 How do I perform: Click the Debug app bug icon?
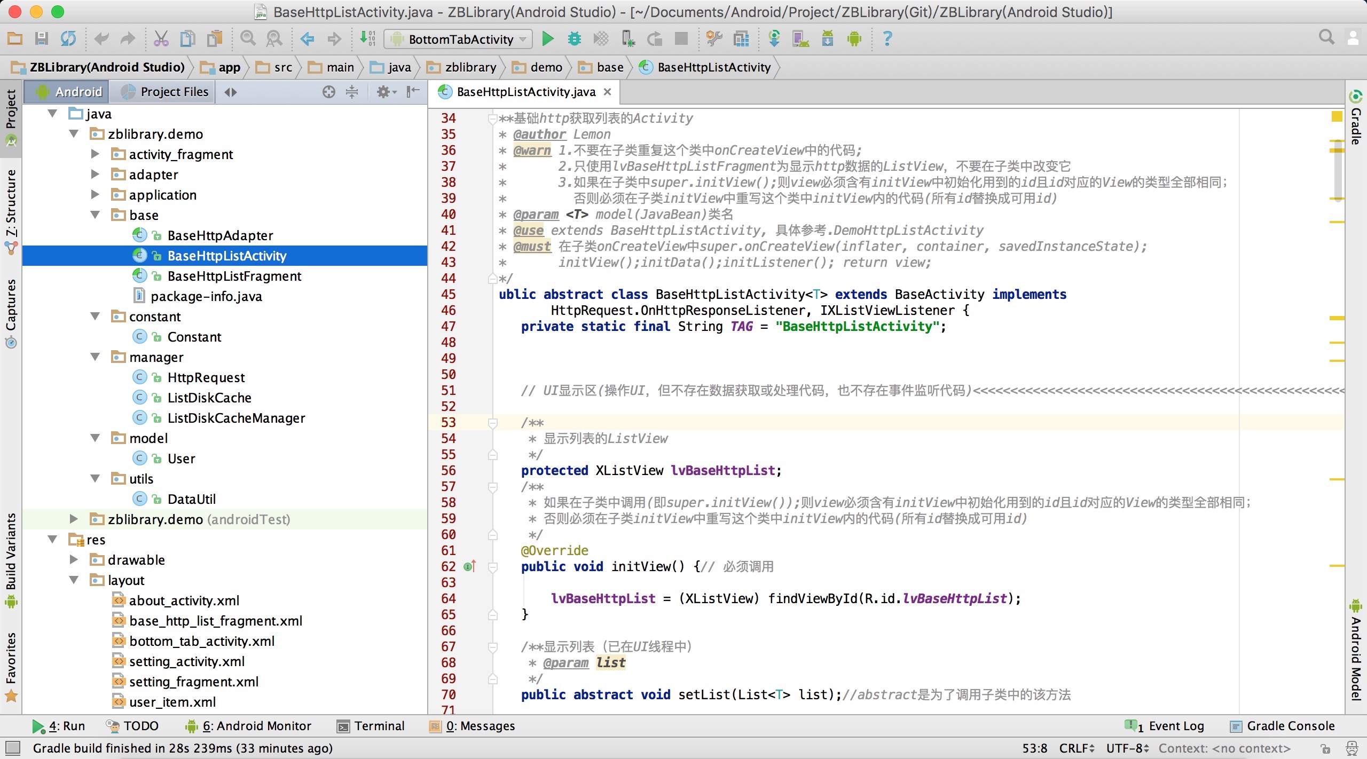click(x=575, y=38)
